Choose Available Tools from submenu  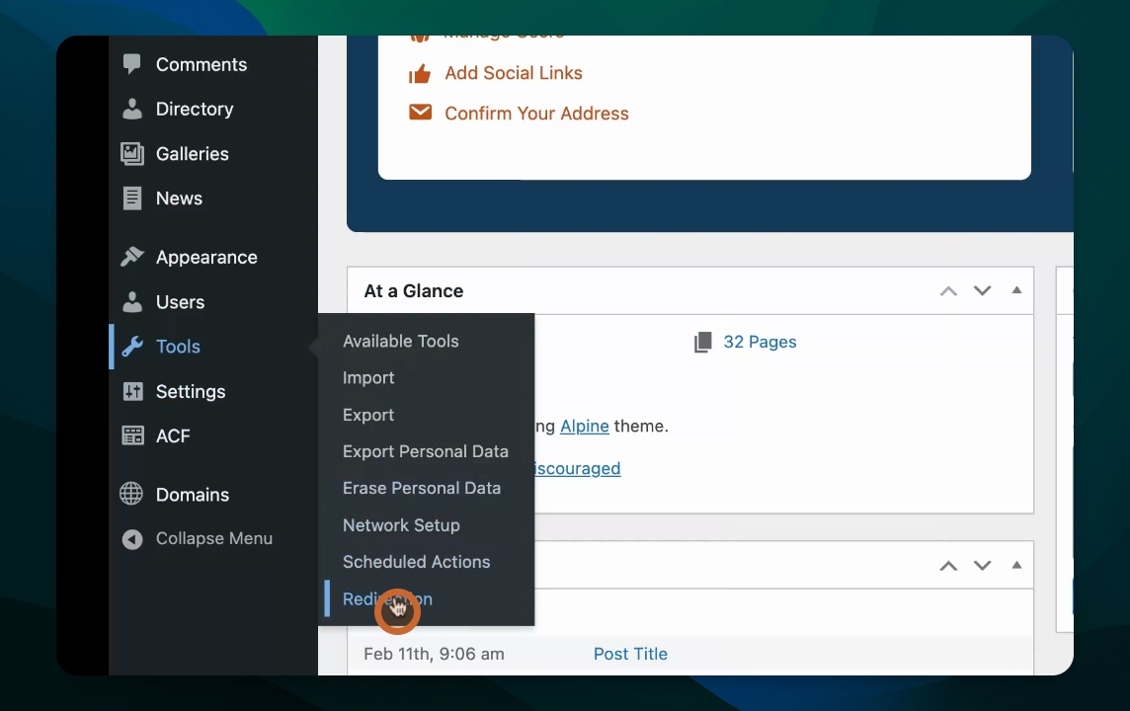[401, 342]
